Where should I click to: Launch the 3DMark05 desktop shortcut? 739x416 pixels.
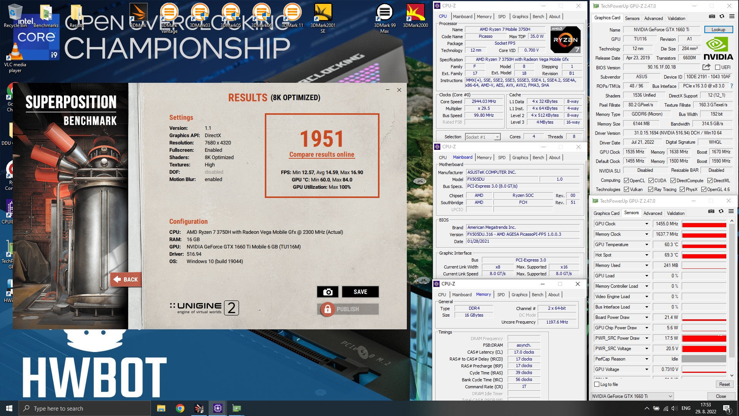pos(231,15)
